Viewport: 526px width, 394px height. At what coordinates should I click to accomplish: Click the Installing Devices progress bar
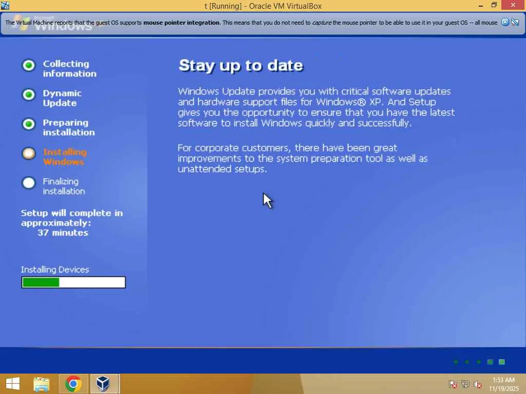[x=73, y=282]
